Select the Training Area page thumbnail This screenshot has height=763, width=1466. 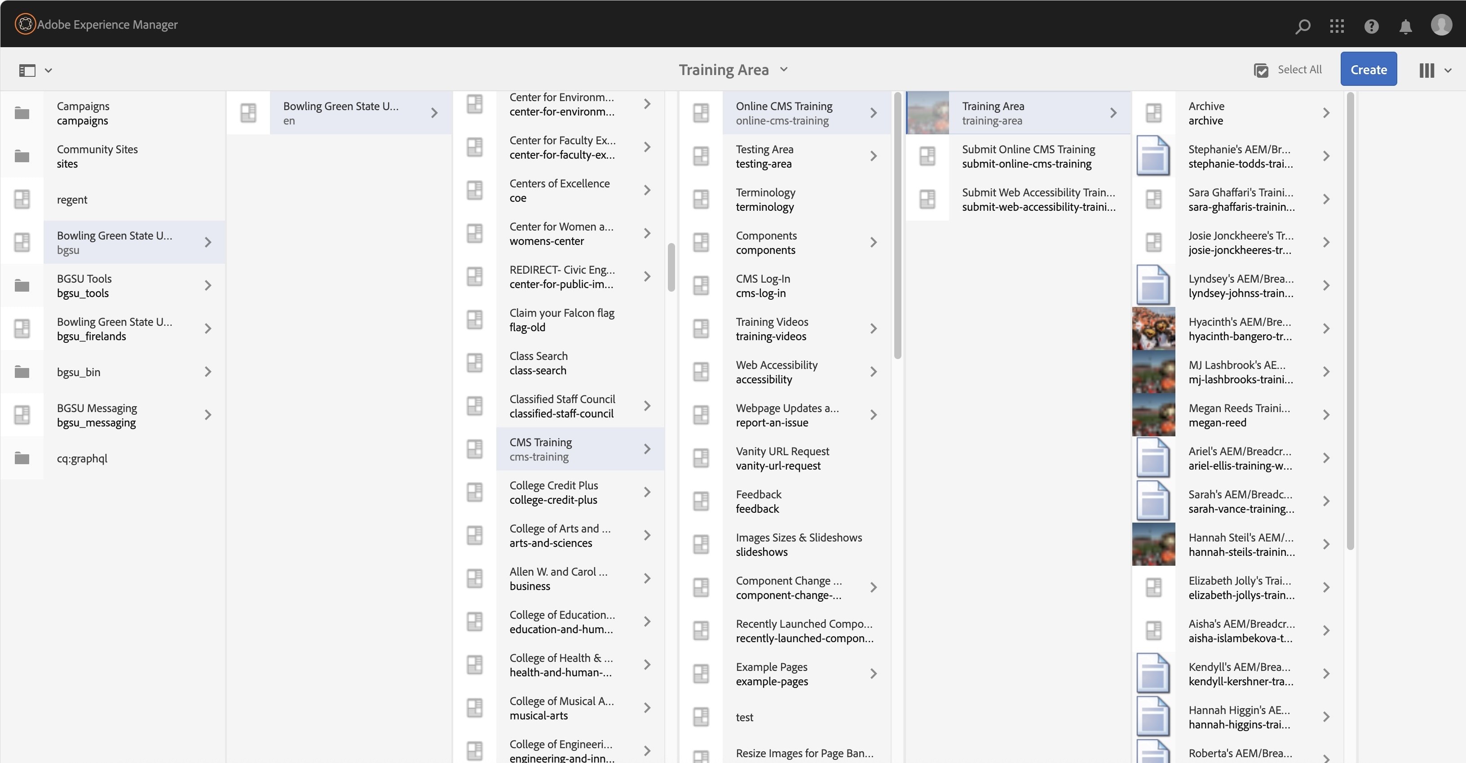pyautogui.click(x=927, y=113)
